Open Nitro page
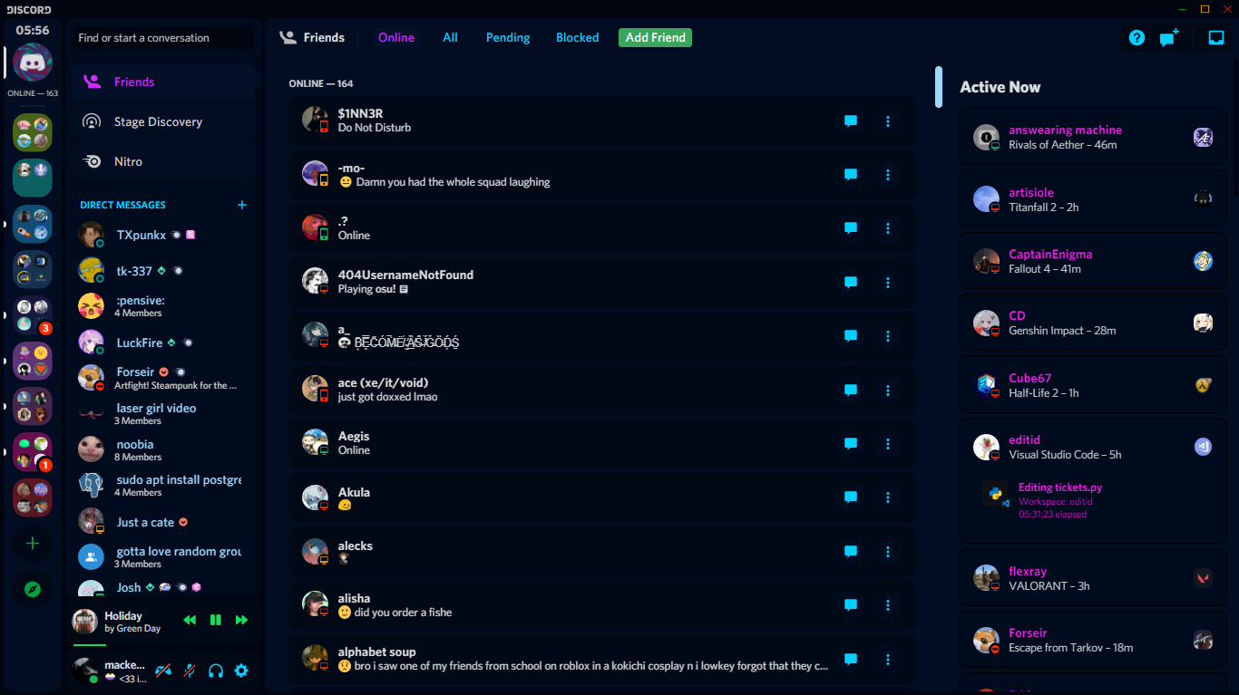Image resolution: width=1239 pixels, height=695 pixels. tap(163, 161)
